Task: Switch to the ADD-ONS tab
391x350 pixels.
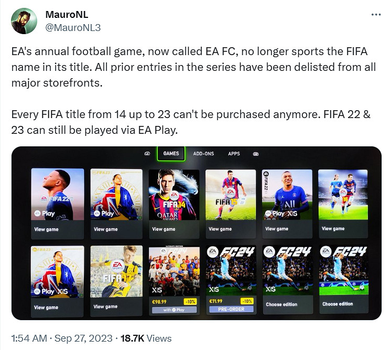Action: click(x=203, y=154)
